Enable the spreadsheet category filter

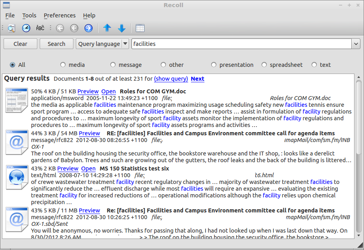point(264,64)
